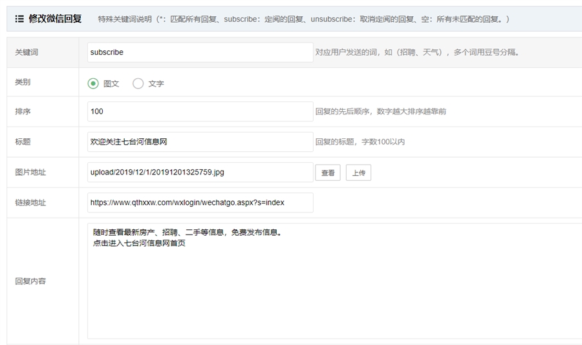The image size is (582, 345).
Task: Click the 链接地址 row label
Action: (x=30, y=203)
